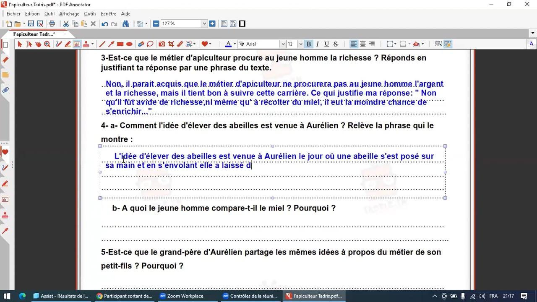Viewport: 537px width, 302px height.
Task: Select the Marker highlighter tool
Action: pos(68,44)
